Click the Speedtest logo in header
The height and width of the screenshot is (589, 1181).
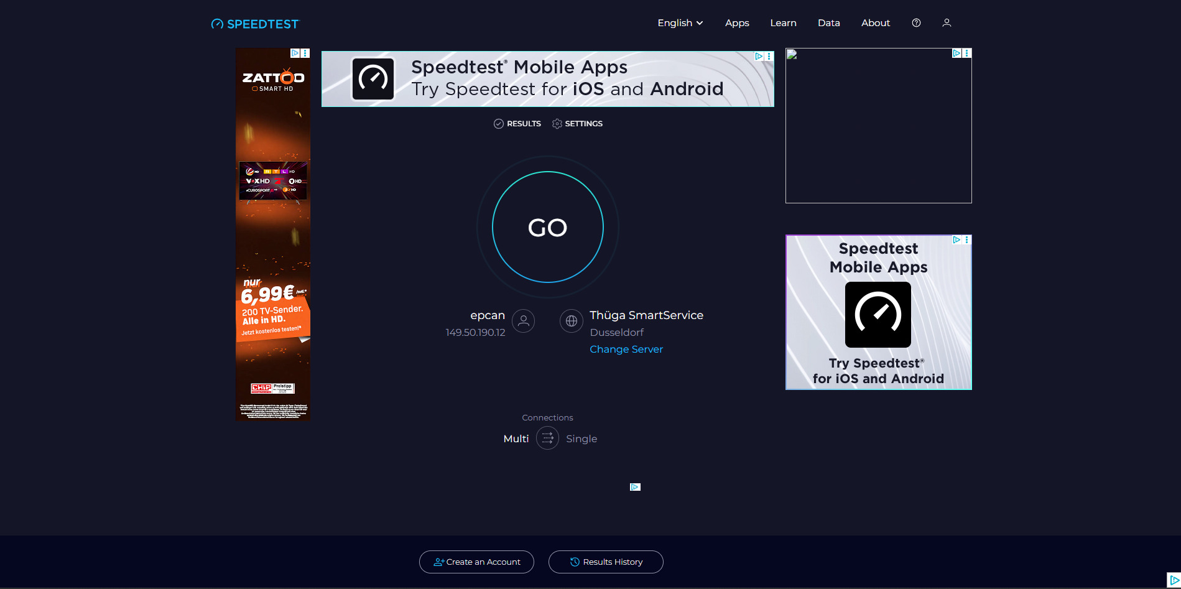pyautogui.click(x=255, y=24)
